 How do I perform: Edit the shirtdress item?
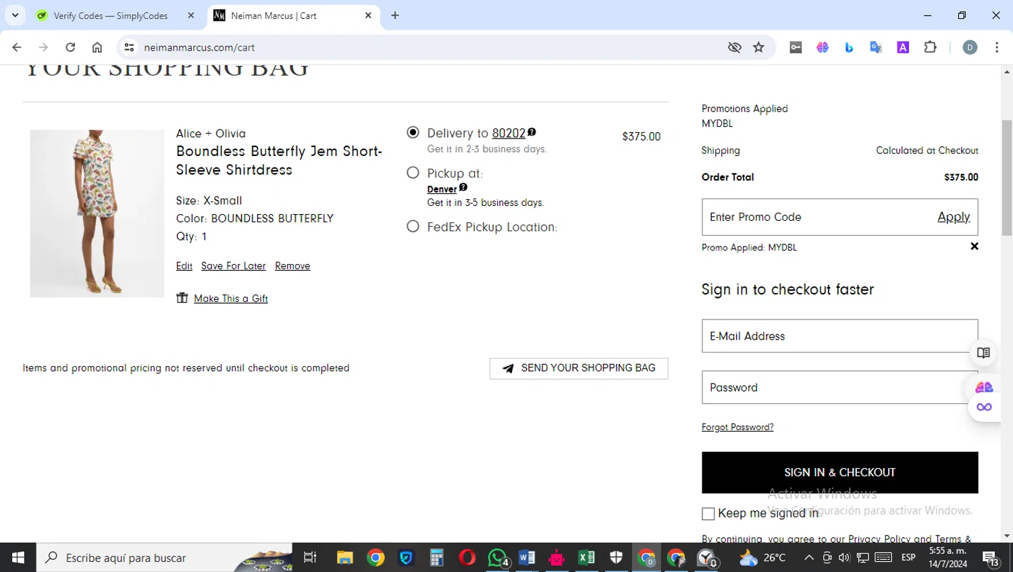[x=184, y=266]
